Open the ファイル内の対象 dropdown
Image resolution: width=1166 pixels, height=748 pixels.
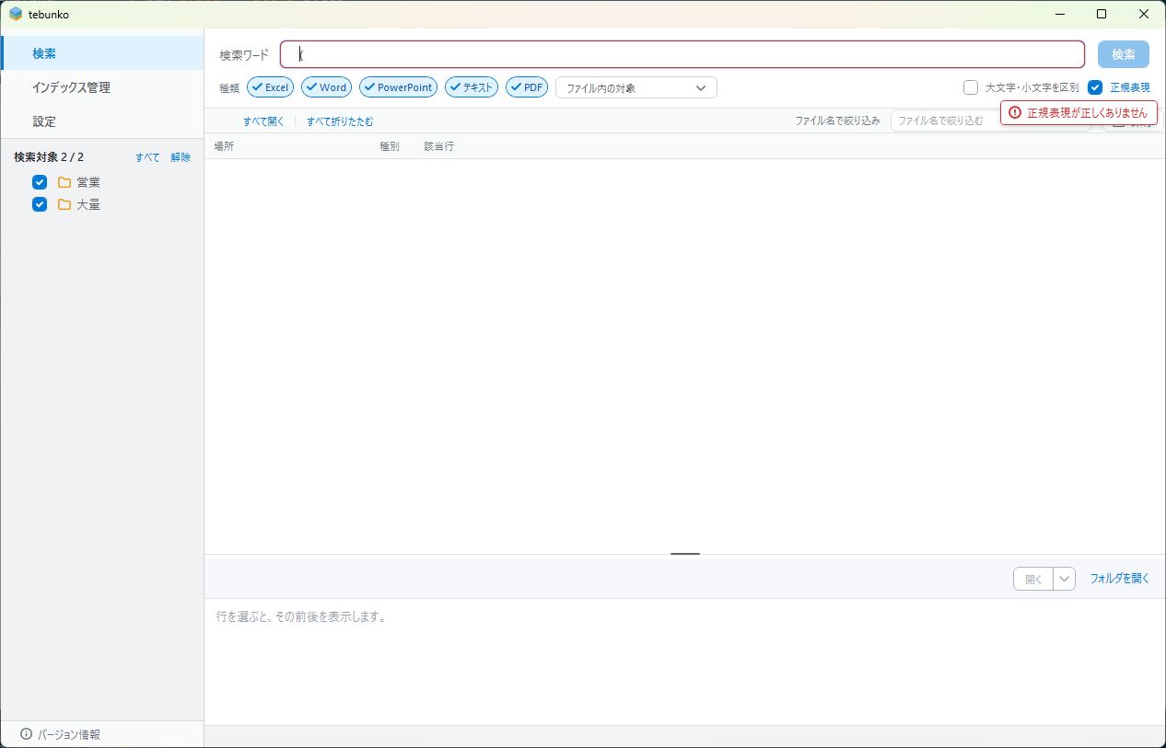click(x=636, y=87)
